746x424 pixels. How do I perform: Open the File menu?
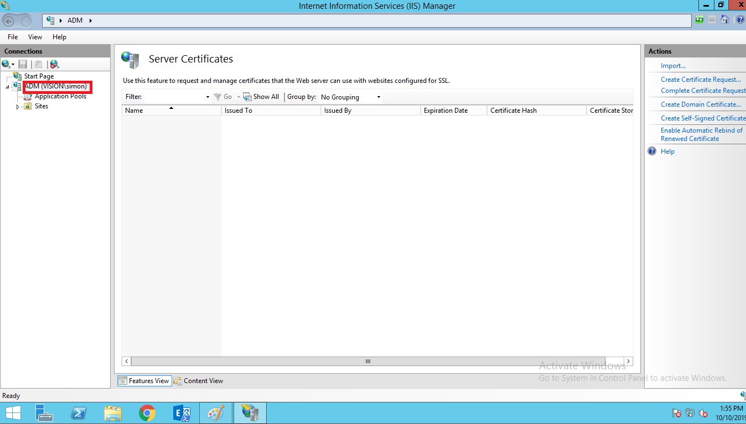pyautogui.click(x=13, y=37)
